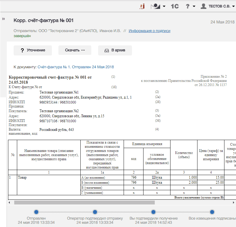The width and height of the screenshot is (236, 227).
Task: Click the user avatar icon
Action: 203,6
